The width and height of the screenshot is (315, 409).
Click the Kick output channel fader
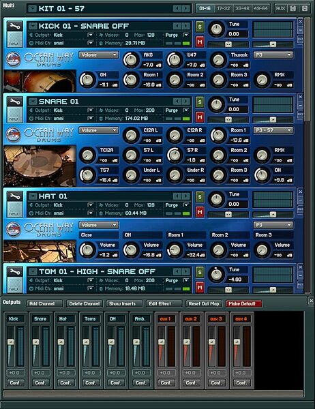[11, 342]
